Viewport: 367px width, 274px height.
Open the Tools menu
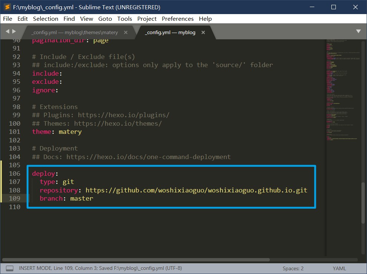[125, 19]
